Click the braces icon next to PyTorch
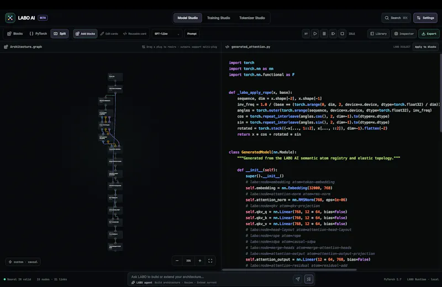The image size is (442, 287). tap(31, 34)
